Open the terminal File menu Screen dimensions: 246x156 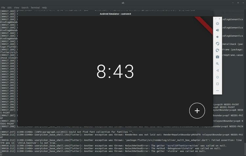pyautogui.click(x=3, y=7)
